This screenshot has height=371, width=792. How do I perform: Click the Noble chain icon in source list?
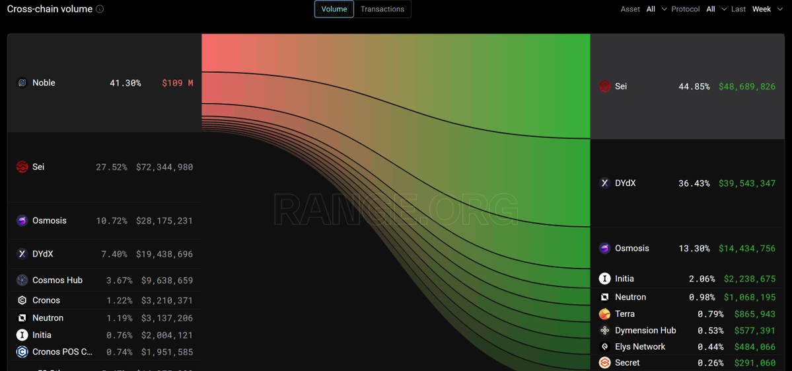[22, 83]
